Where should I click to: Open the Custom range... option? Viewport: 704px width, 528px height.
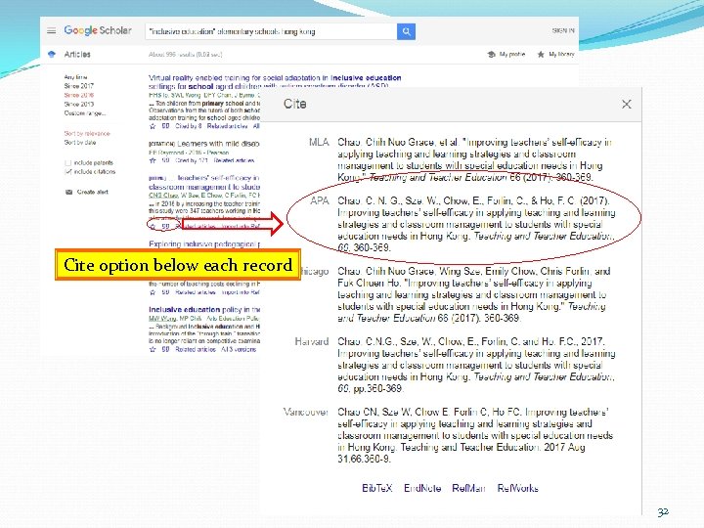pos(84,113)
